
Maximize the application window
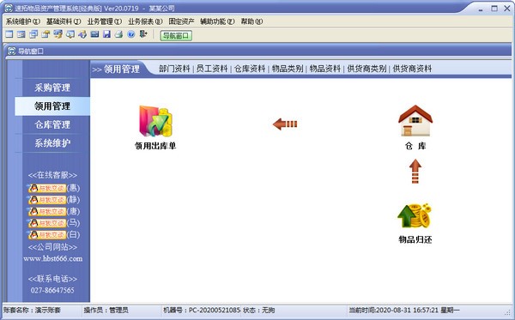click(x=494, y=9)
